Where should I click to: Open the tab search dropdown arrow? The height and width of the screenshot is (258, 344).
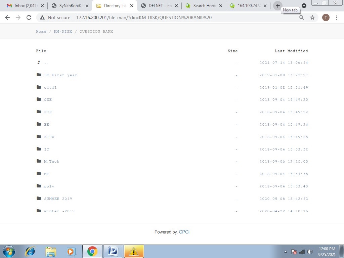point(304,6)
